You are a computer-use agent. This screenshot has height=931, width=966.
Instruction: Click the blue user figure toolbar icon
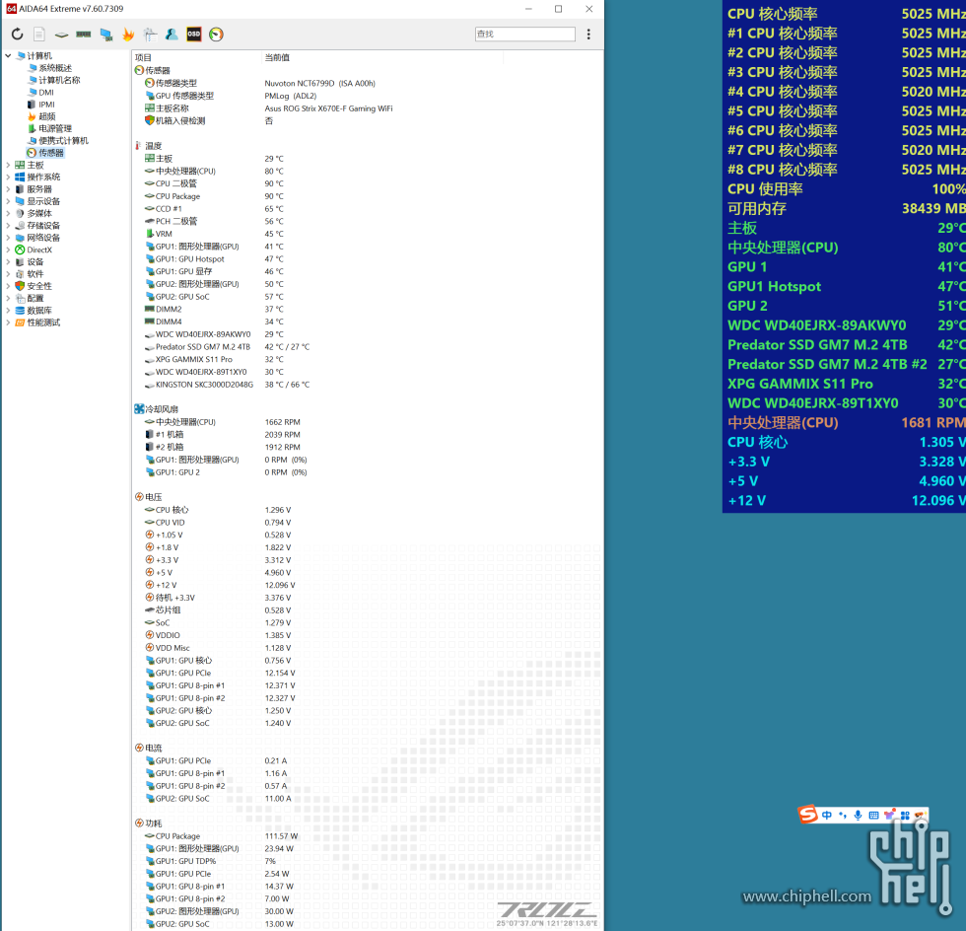[172, 35]
